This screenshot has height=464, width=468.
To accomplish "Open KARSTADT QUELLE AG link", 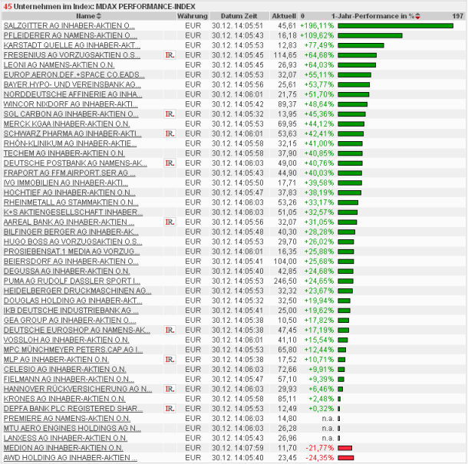I will tap(71, 46).
